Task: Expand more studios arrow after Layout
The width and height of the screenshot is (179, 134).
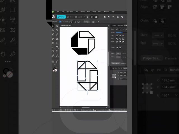Action: (85, 17)
